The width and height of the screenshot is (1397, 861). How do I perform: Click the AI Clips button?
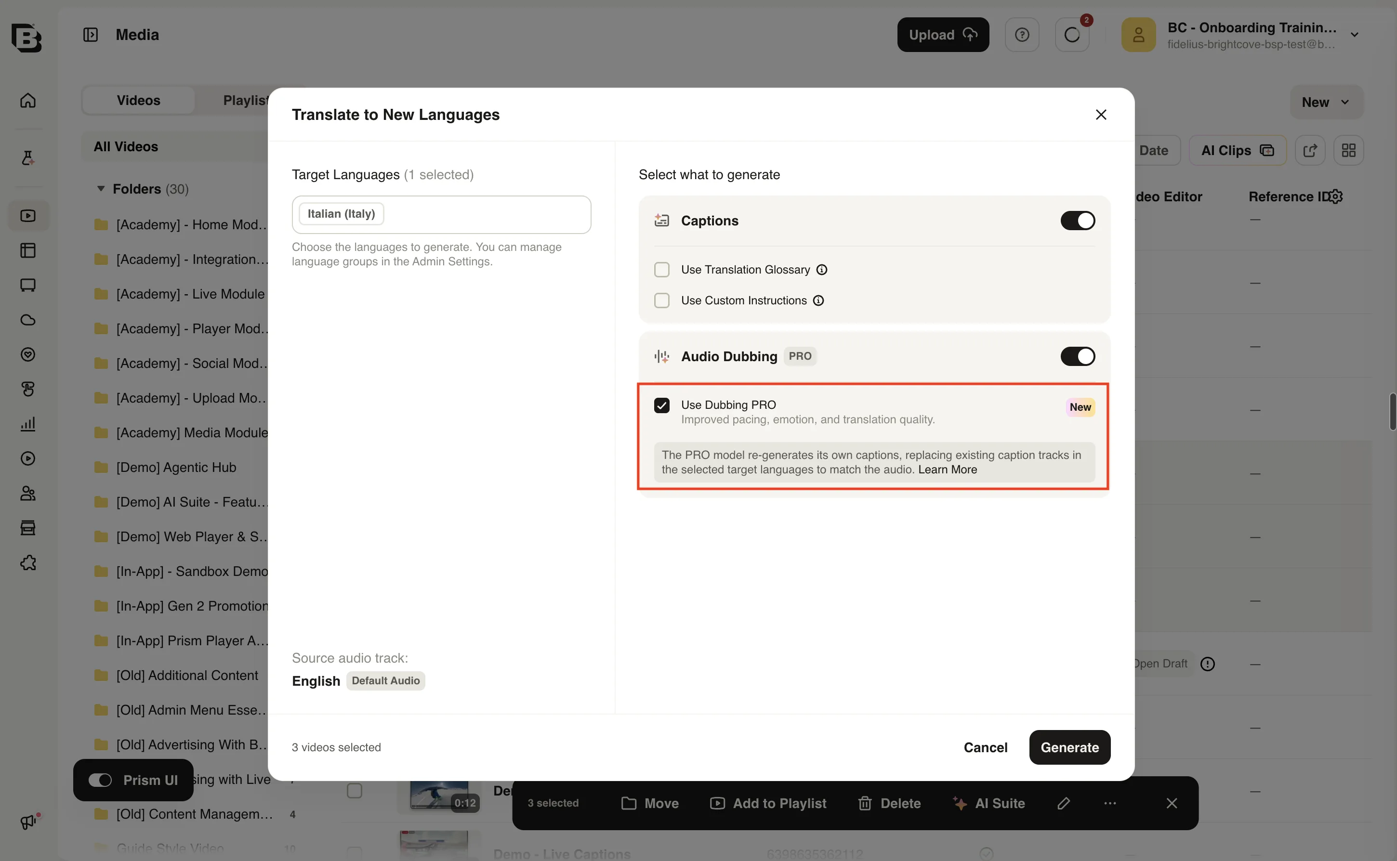click(1238, 150)
